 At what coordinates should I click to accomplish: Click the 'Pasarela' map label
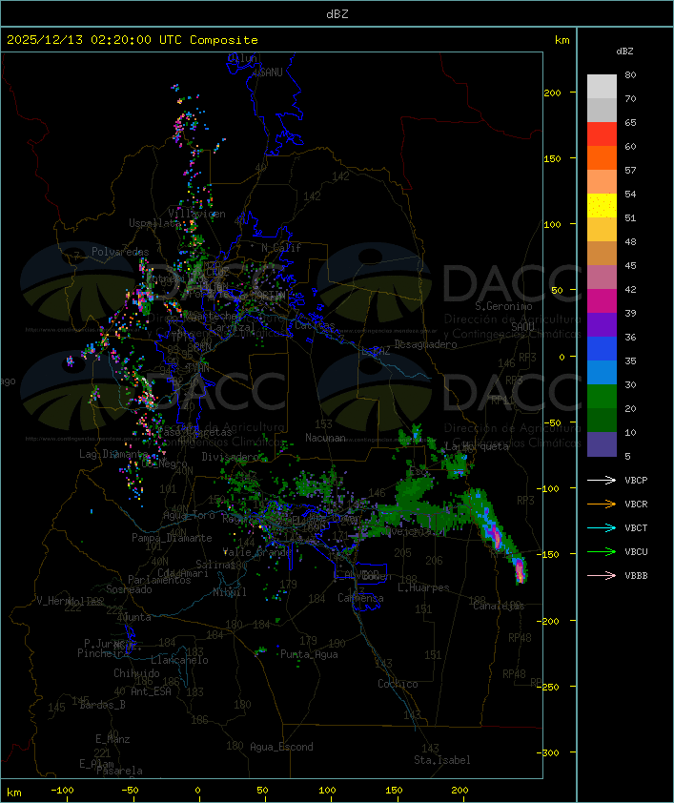point(120,771)
